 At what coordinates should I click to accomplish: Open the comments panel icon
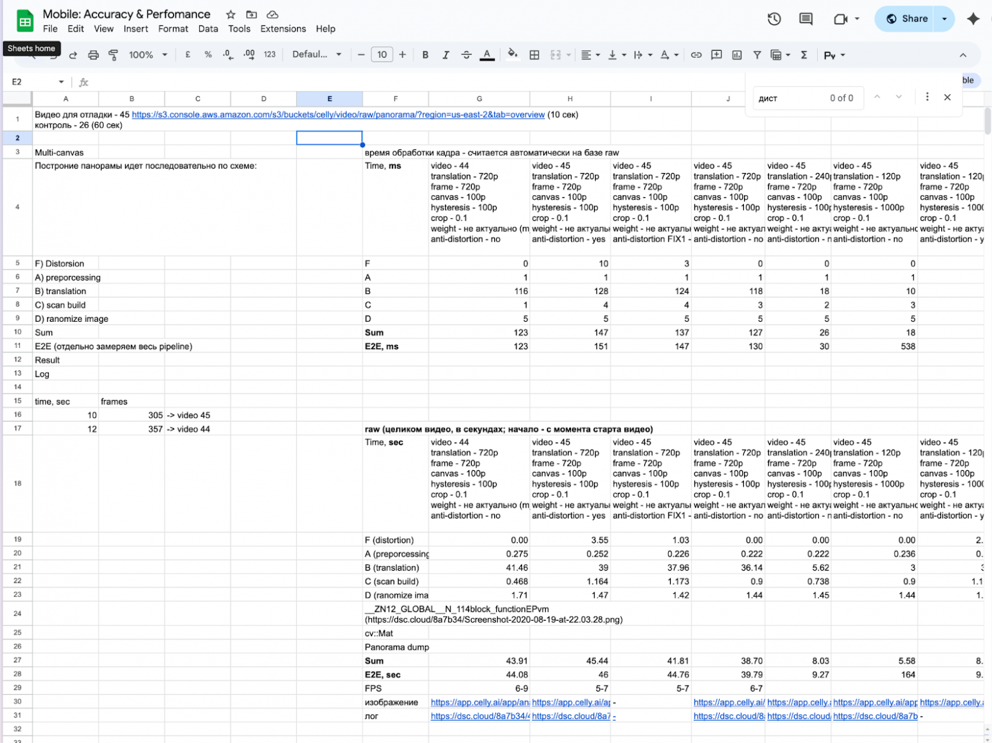[806, 19]
